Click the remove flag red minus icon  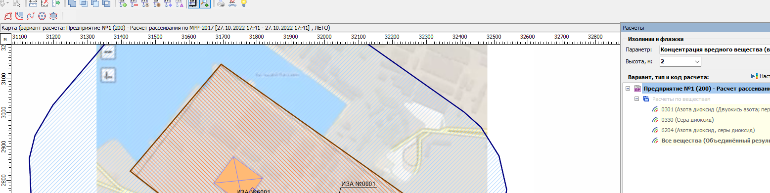point(134,3)
